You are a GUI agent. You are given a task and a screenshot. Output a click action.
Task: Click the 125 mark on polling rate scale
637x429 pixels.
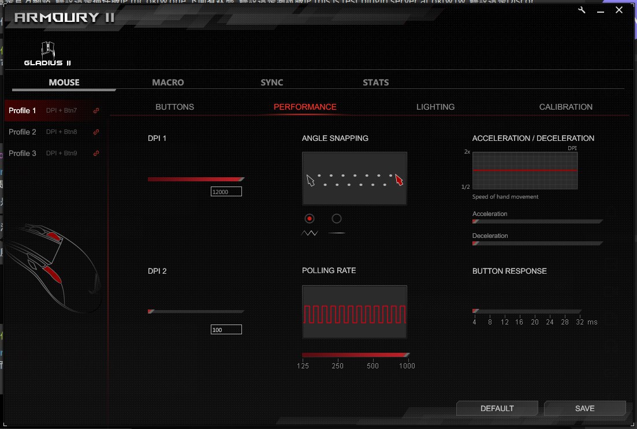(x=303, y=365)
